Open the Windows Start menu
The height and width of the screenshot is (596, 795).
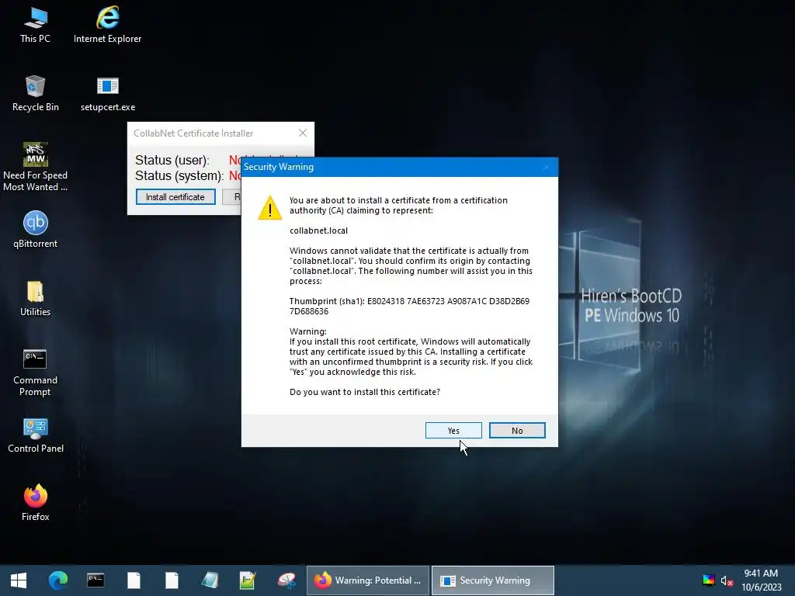coord(19,580)
